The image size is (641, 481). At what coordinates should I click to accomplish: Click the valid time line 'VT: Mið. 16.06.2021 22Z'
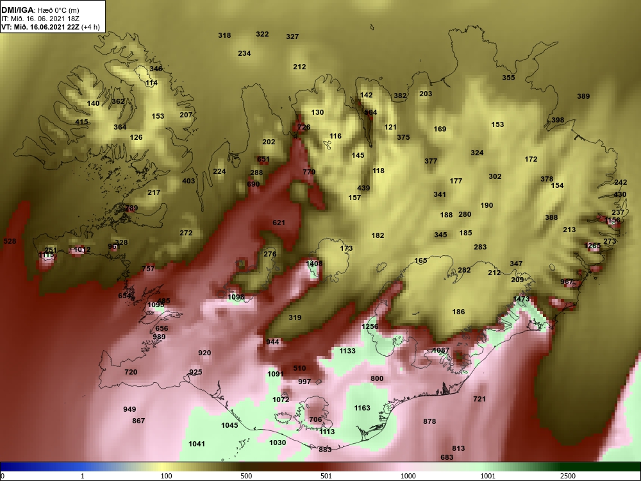(x=40, y=27)
